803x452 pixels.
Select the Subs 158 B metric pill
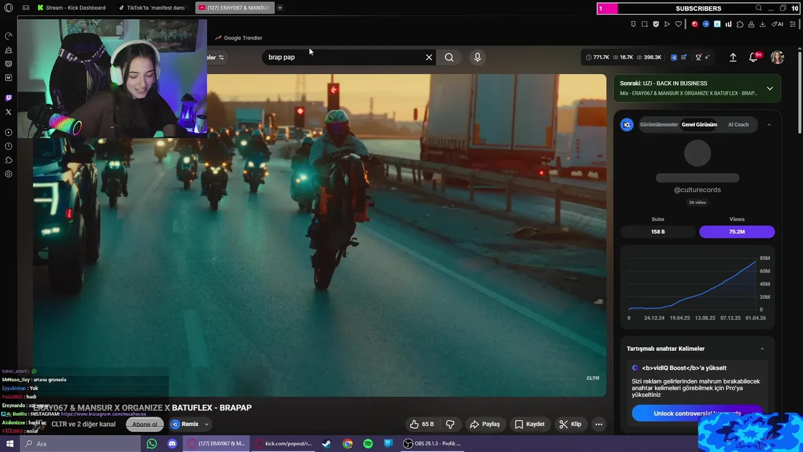point(658,232)
